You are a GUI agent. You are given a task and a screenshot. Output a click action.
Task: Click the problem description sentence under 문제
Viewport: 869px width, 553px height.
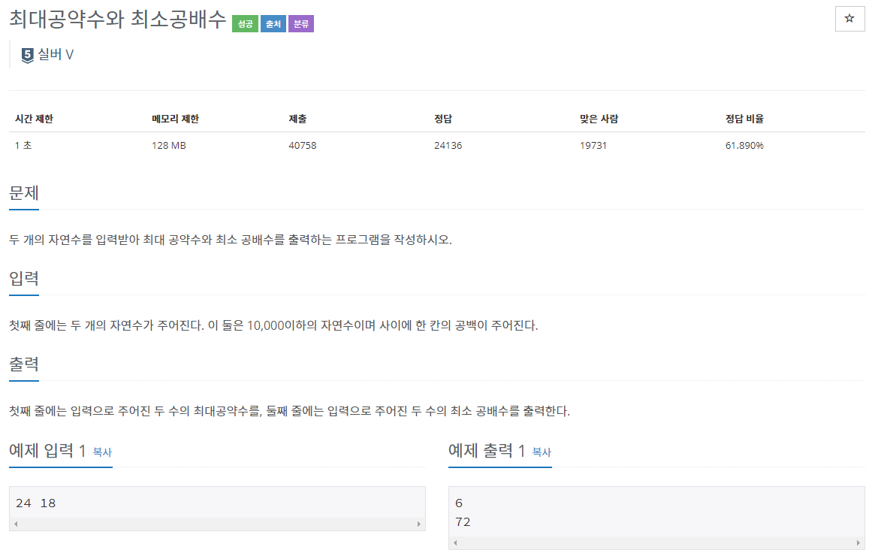pyautogui.click(x=231, y=240)
